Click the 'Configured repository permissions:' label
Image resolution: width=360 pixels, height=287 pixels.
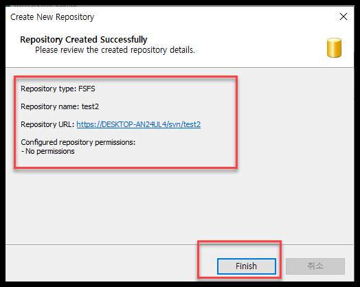[78, 142]
